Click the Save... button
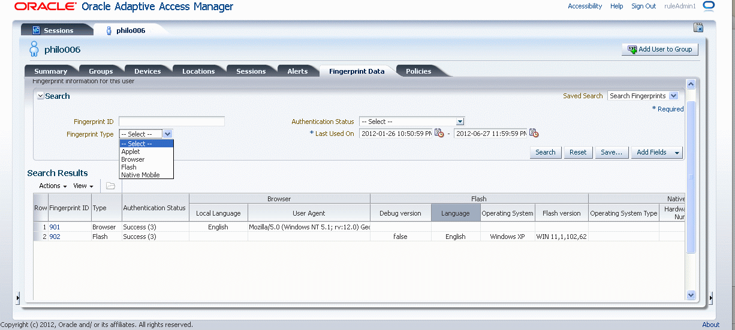 pyautogui.click(x=612, y=152)
